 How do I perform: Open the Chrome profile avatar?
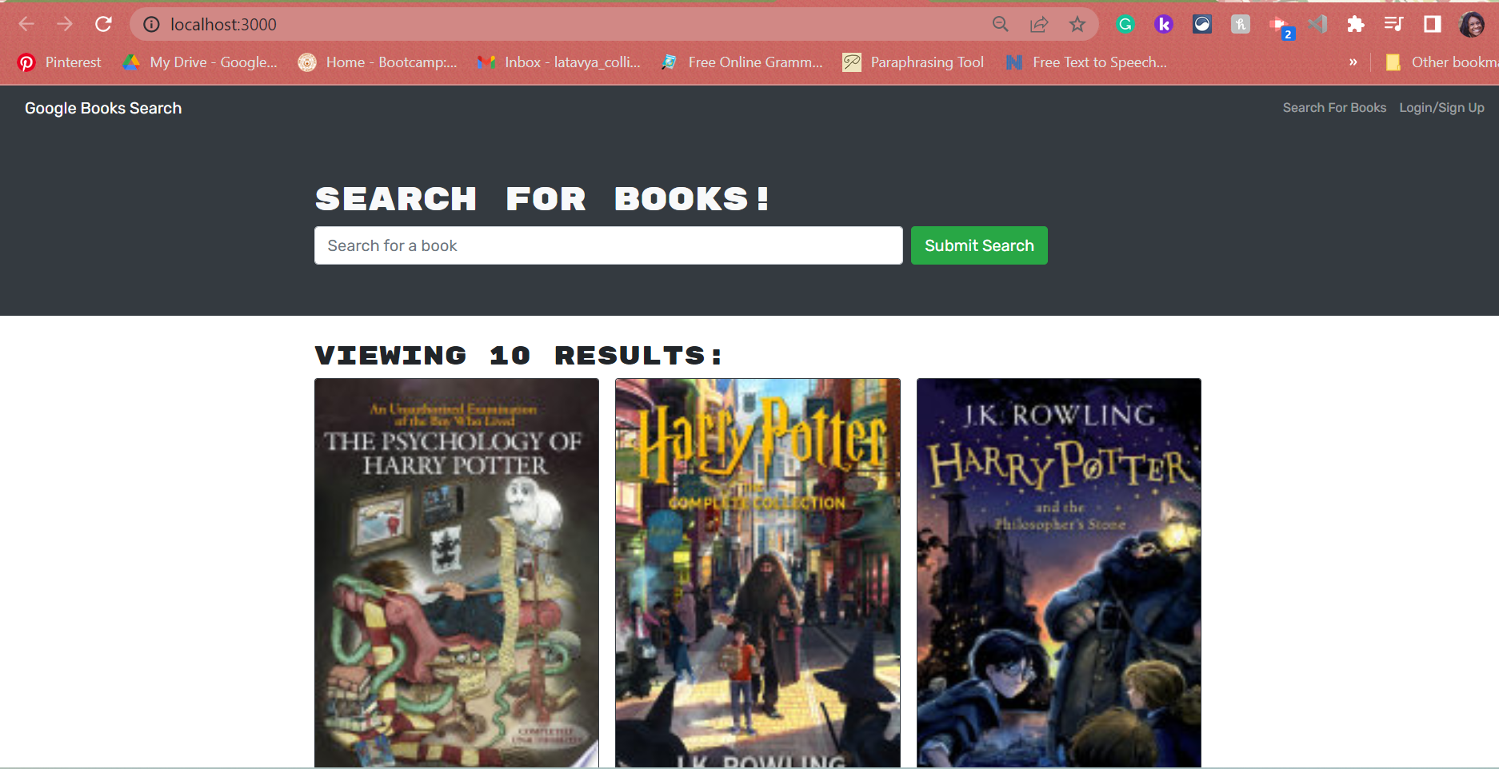pyautogui.click(x=1472, y=24)
